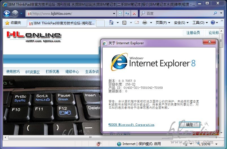The width and height of the screenshot is (227, 149).
Task: Click 确定 button in About dialog
Action: (189, 125)
